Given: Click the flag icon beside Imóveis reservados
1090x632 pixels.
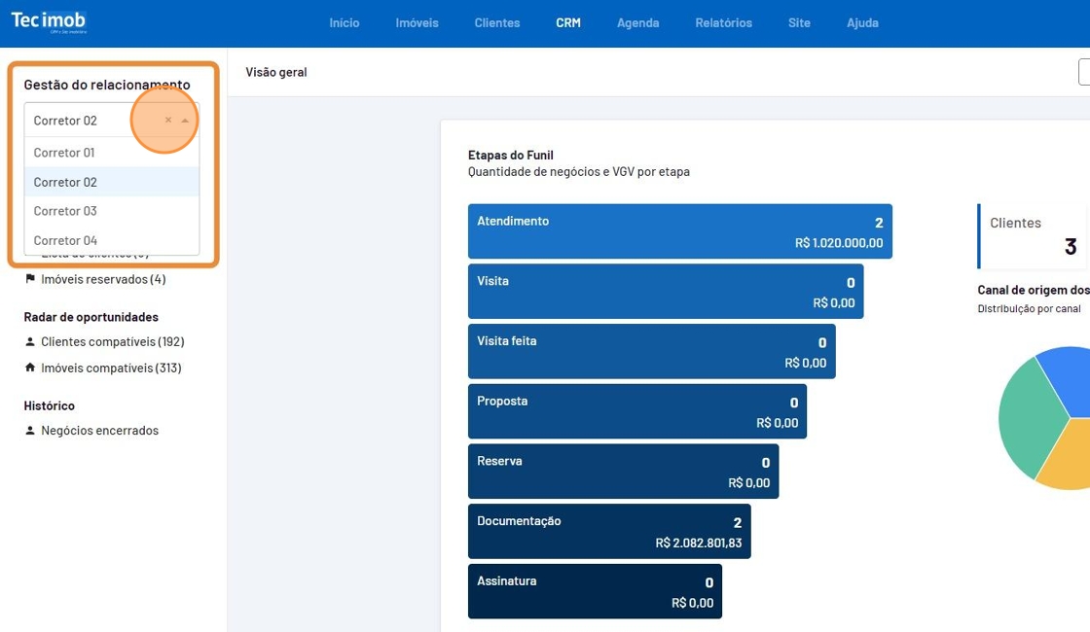Looking at the screenshot, I should (30, 279).
